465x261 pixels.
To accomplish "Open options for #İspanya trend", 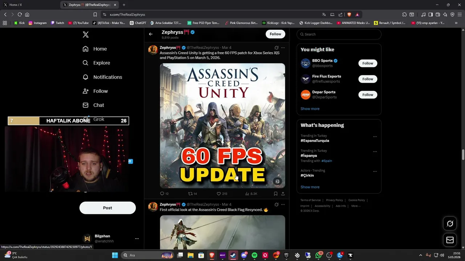I will (375, 152).
